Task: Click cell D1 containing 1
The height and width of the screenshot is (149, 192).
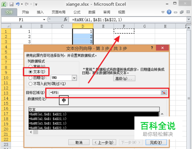Action: [x=83, y=31]
